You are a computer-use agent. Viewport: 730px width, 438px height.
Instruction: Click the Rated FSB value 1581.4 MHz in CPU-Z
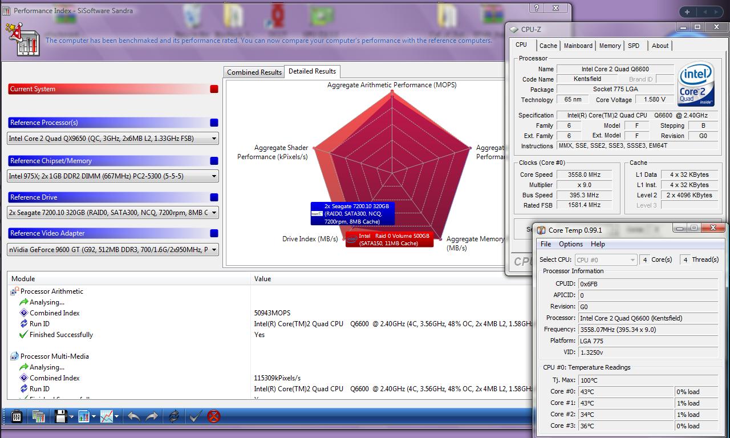click(x=585, y=205)
